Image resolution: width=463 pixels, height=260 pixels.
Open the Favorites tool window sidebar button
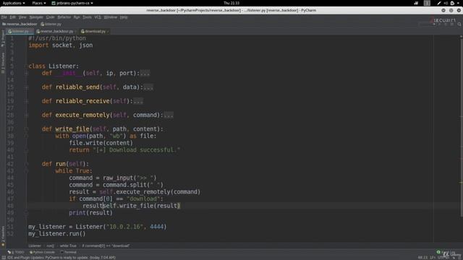(3, 236)
